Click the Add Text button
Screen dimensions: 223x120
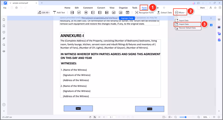59,13
